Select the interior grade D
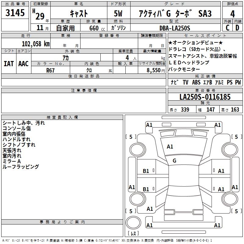The image size is (244, 244). 237,28
